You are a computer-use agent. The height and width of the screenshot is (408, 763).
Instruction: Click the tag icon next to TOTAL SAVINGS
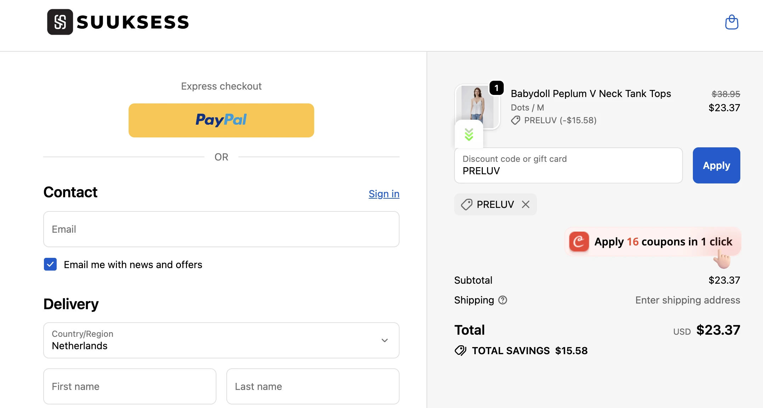tap(460, 351)
